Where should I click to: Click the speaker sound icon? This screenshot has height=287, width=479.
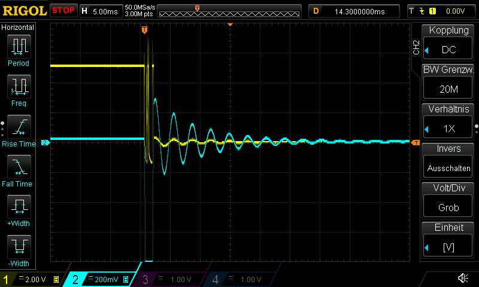[463, 278]
